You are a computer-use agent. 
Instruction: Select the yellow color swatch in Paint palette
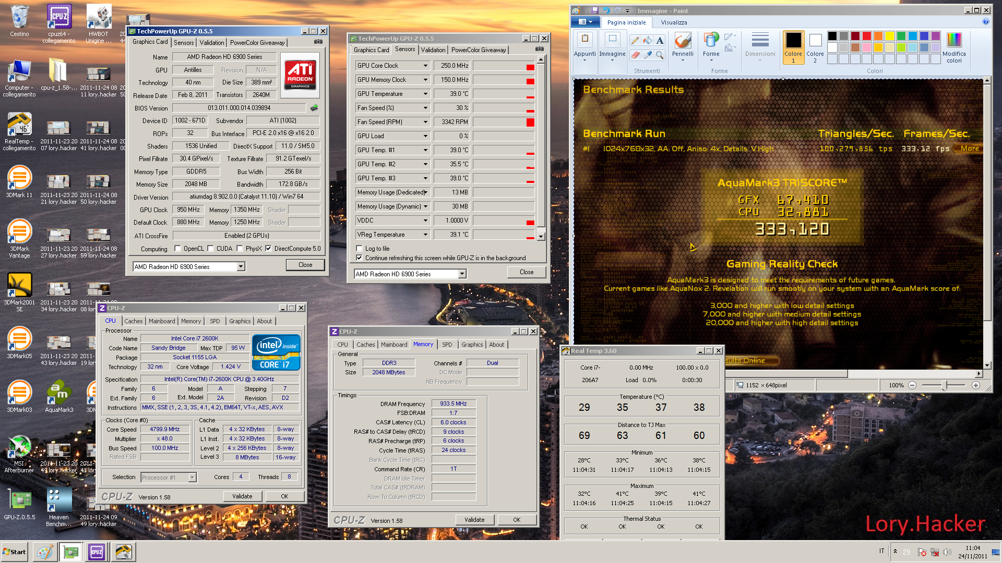click(x=890, y=36)
